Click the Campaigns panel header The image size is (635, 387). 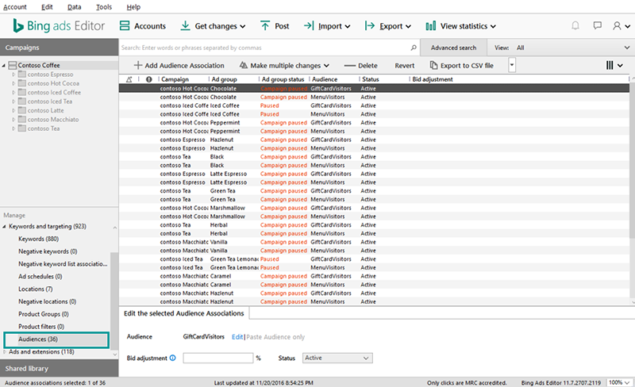click(x=59, y=48)
